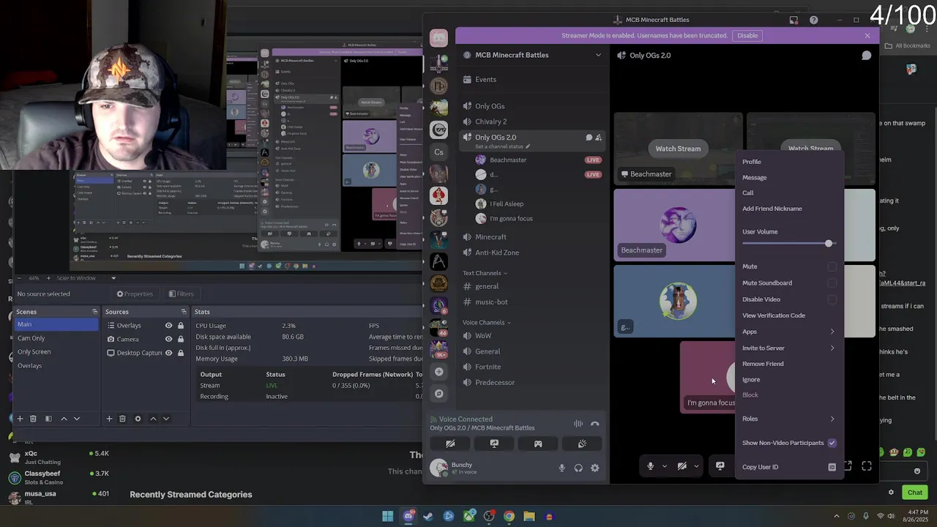Screen dimensions: 937x527
Task: Toggle deafen headphones icon next to Bunchy
Action: pyautogui.click(x=578, y=468)
